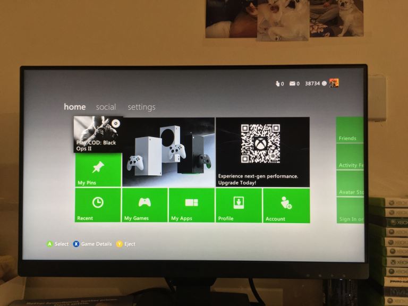Open the Profile tile
This screenshot has height=306, width=408.
point(238,205)
